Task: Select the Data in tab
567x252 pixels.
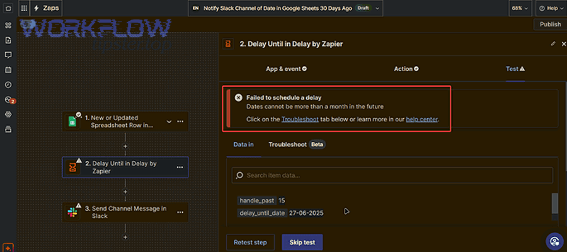Action: pyautogui.click(x=243, y=145)
